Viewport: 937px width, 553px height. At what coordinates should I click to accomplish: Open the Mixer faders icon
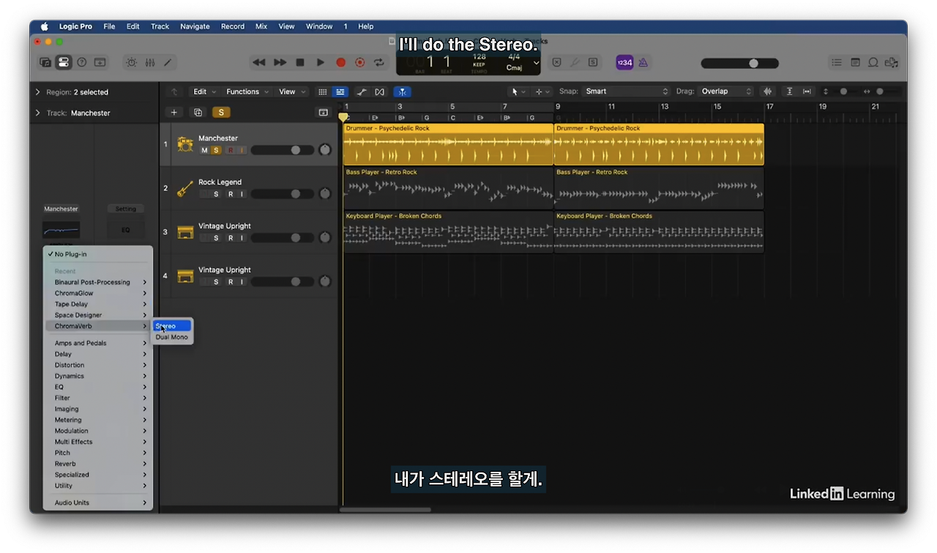click(x=150, y=63)
